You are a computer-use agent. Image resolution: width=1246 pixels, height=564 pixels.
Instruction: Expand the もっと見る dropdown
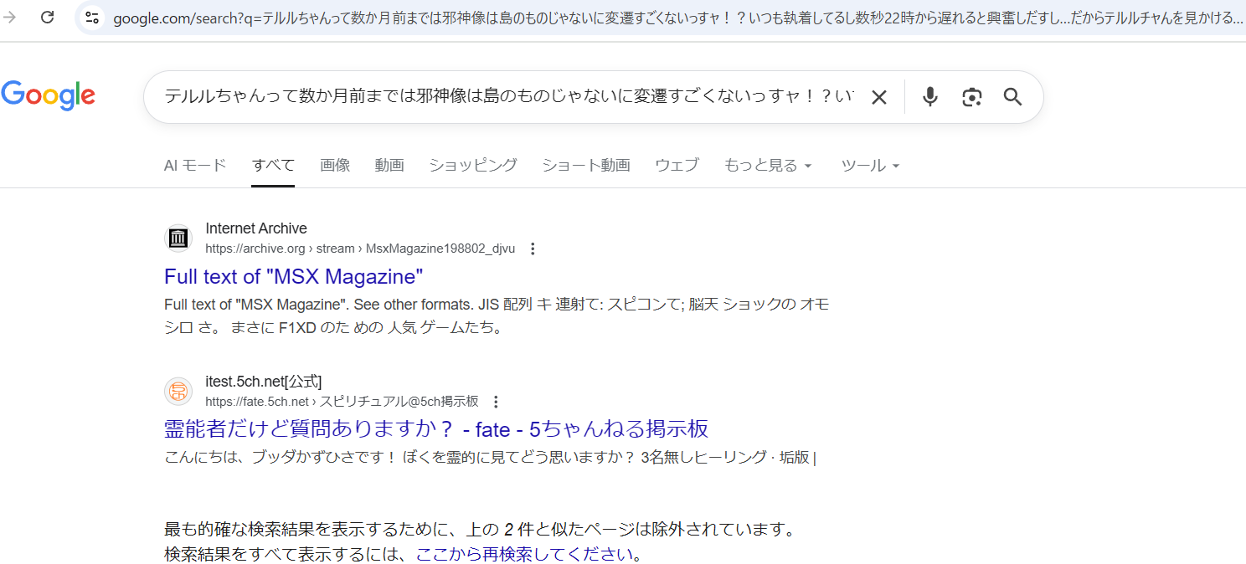point(768,166)
